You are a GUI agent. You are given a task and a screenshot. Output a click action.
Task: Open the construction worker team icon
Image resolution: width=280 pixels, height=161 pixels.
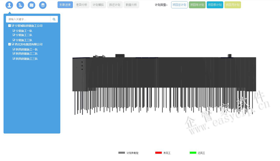[9, 5]
